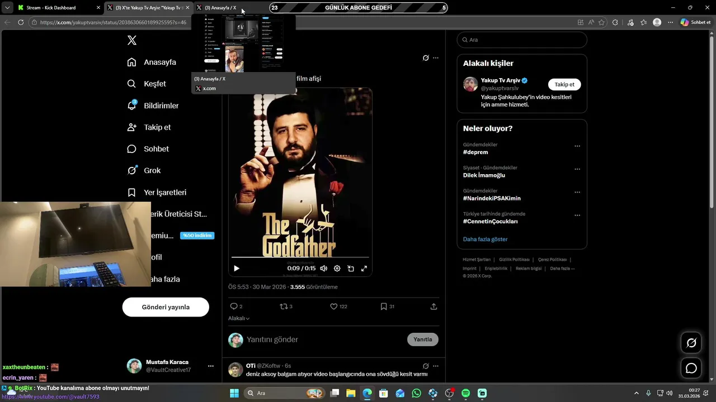Viewport: 716px width, 402px height.
Task: Follow Yakup Tv Arşiv with Takip et
Action: coord(564,84)
